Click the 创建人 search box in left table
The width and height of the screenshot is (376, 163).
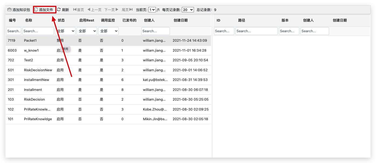click(155, 31)
